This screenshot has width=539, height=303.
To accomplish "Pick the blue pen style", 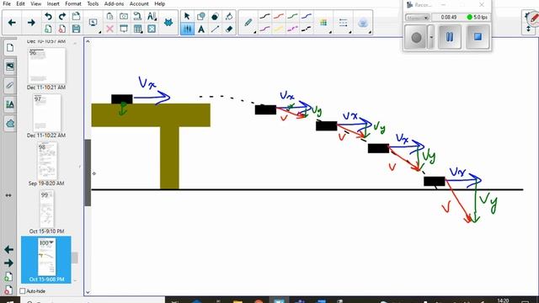I will pyautogui.click(x=307, y=16).
